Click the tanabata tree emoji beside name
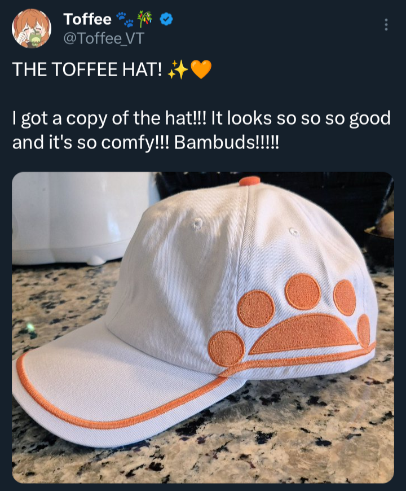The height and width of the screenshot is (491, 406). (145, 19)
